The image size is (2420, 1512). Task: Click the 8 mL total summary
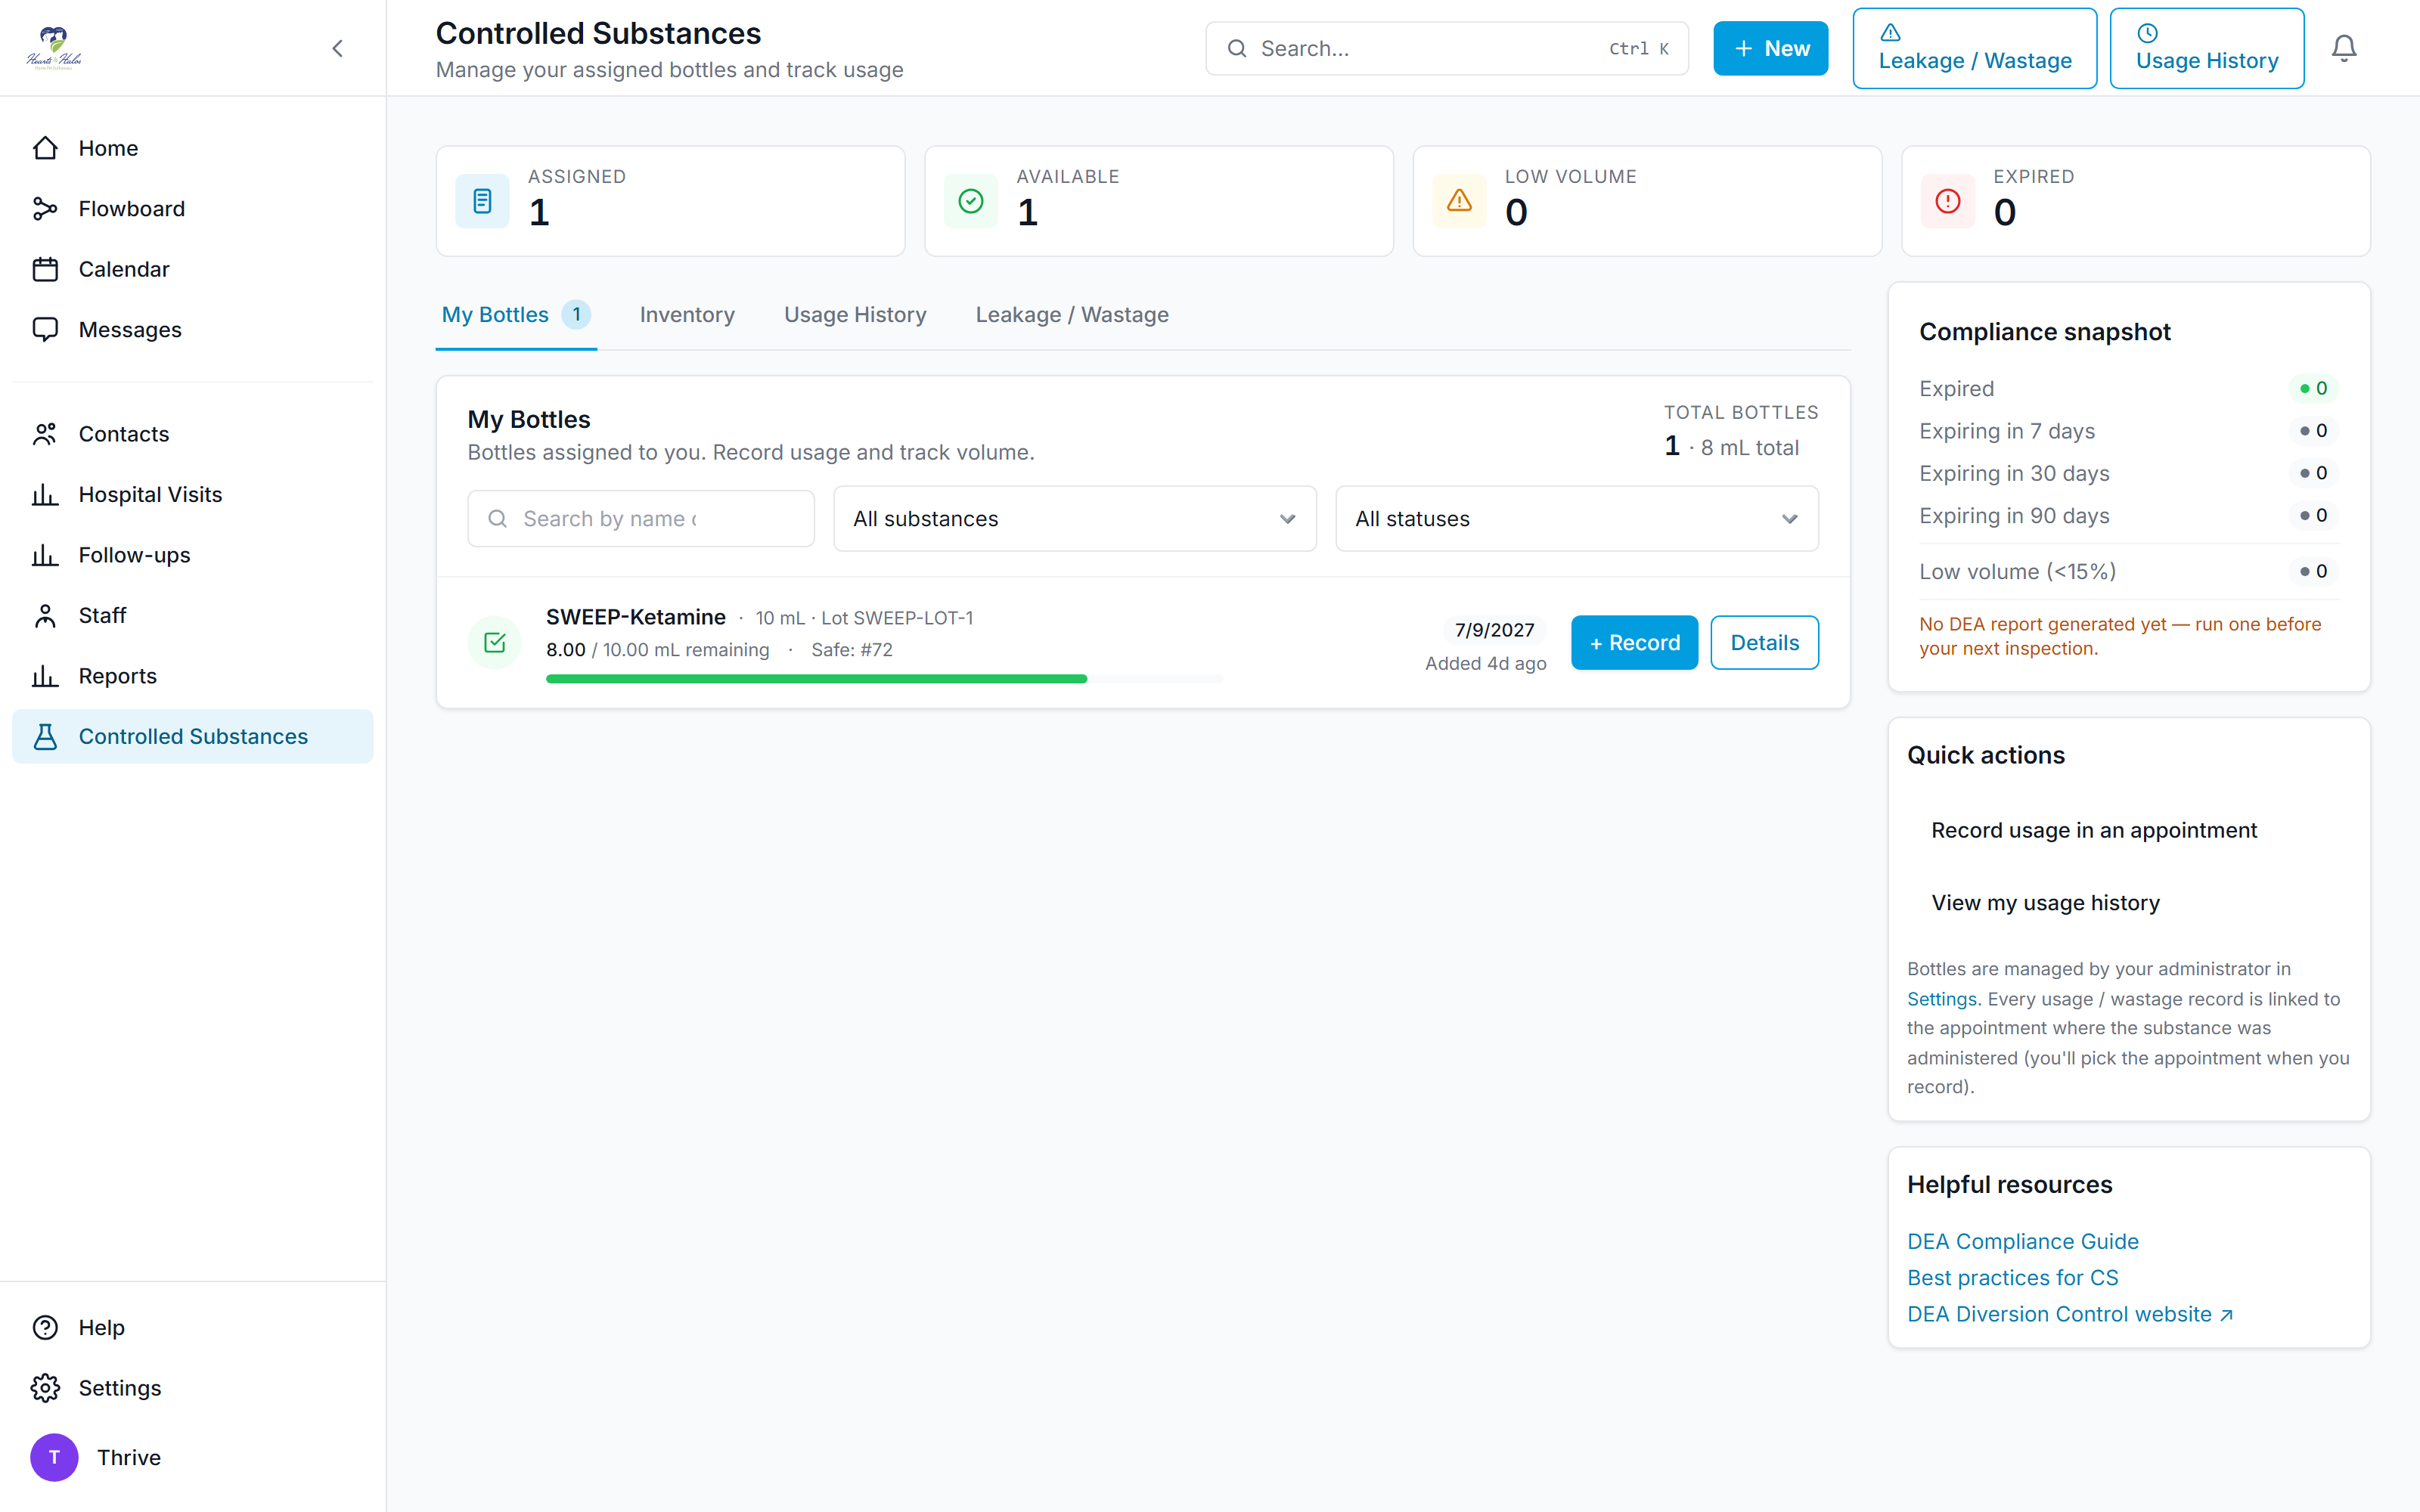coord(1749,448)
